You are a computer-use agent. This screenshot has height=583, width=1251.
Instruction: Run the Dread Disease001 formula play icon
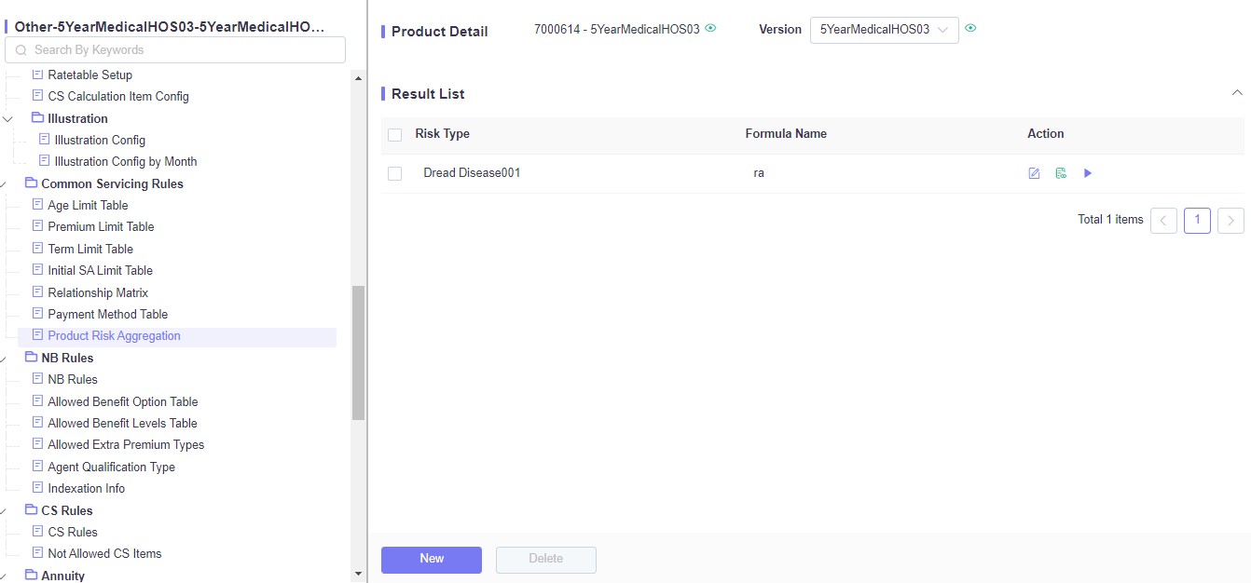coord(1088,173)
